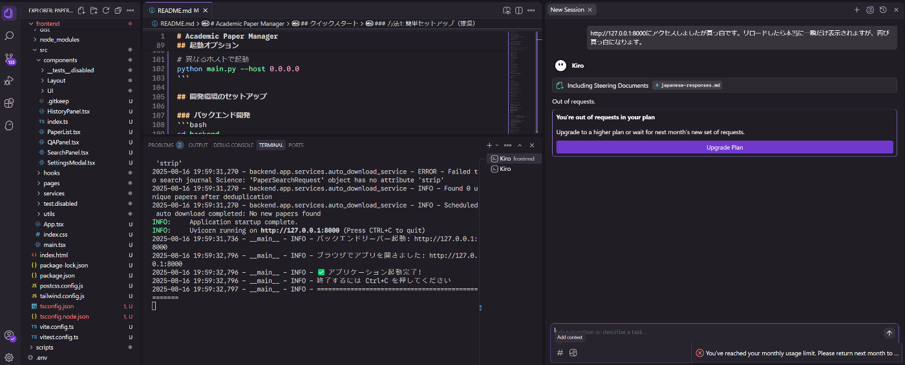Open tsconfig.json file
This screenshot has height=365, width=905.
[56, 306]
